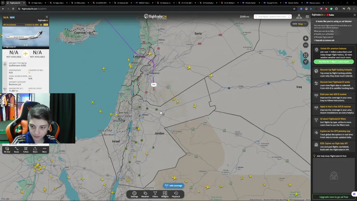This screenshot has height=201, width=357.
Task: Enter fullscreen map mode
Action: click(306, 55)
